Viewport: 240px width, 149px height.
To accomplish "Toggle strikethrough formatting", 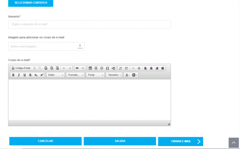I will 30,75.
